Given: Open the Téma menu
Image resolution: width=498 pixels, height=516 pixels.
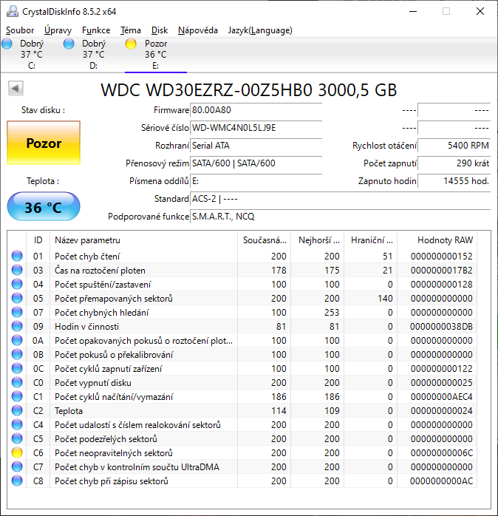Looking at the screenshot, I should [131, 30].
